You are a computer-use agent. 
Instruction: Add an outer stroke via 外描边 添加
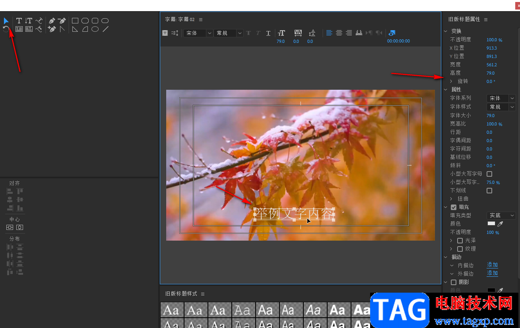[492, 273]
